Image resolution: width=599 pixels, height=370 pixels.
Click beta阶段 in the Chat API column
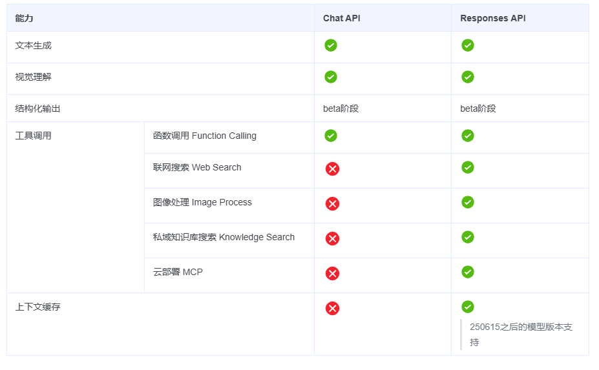(341, 108)
